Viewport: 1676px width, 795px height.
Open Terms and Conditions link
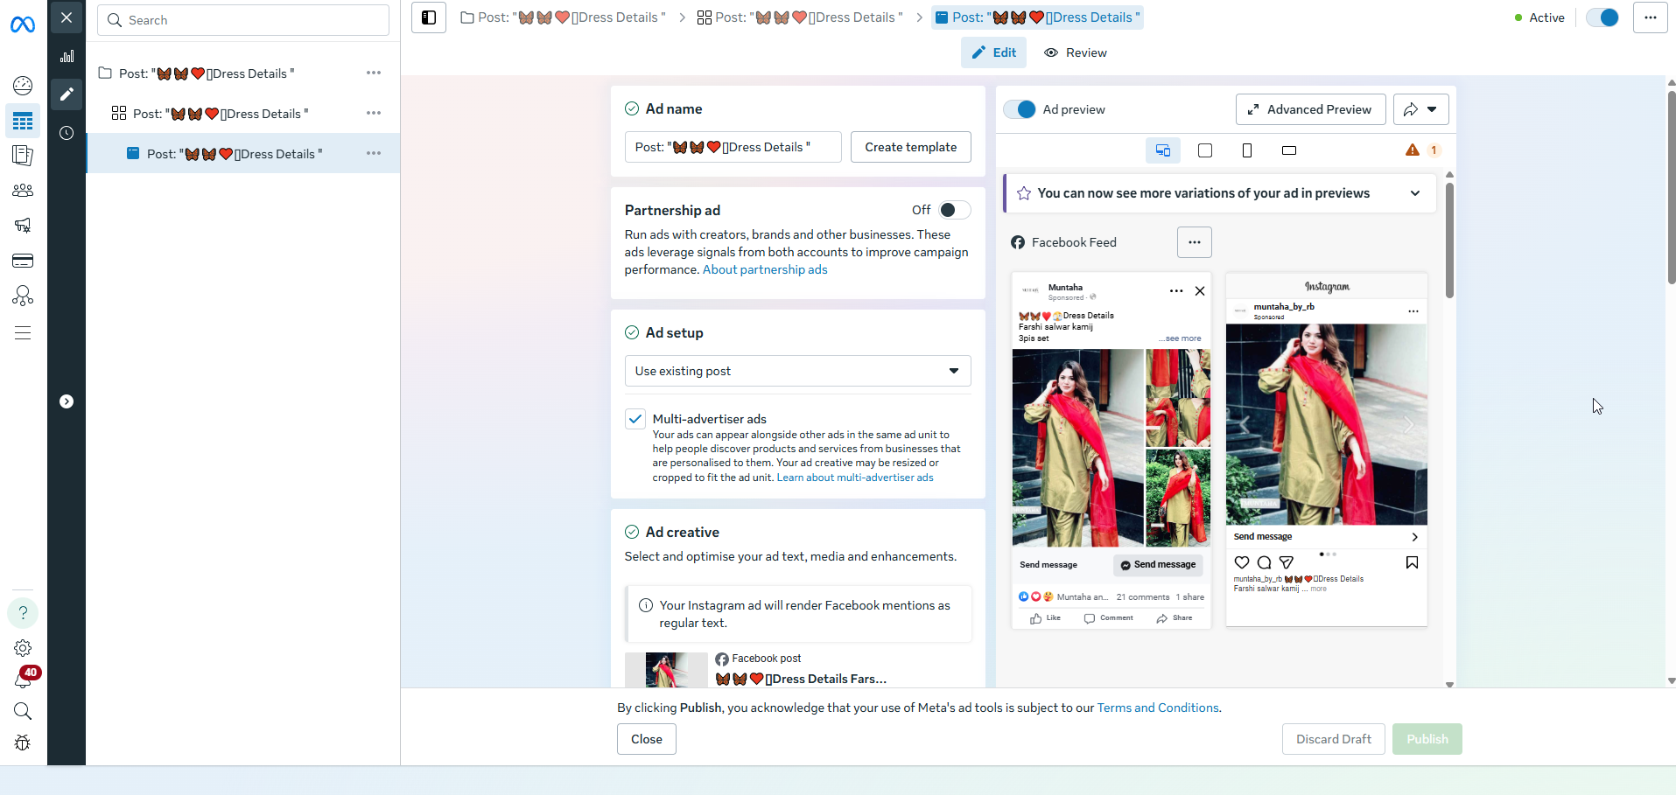pos(1158,708)
